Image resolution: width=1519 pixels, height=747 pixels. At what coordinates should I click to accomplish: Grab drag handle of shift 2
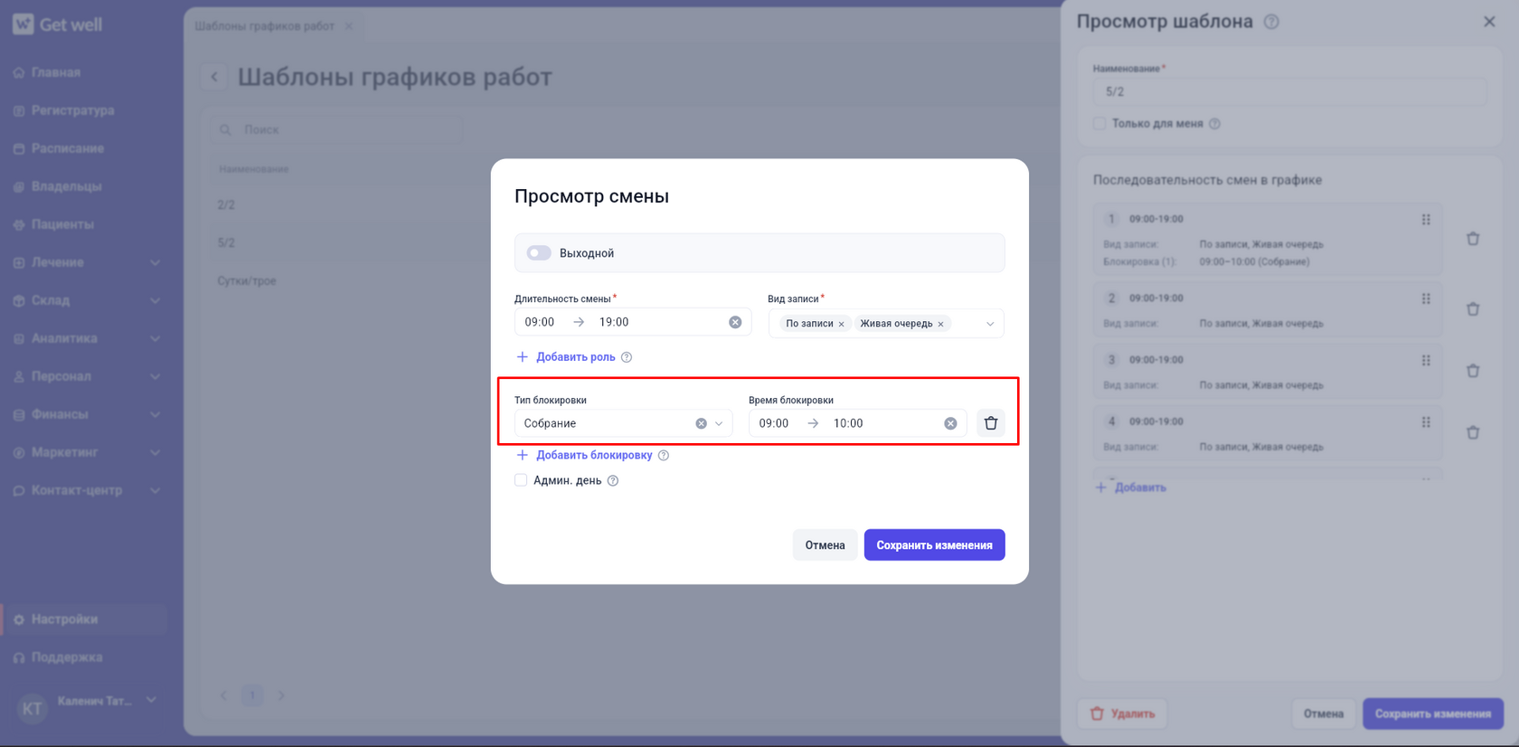click(x=1426, y=298)
